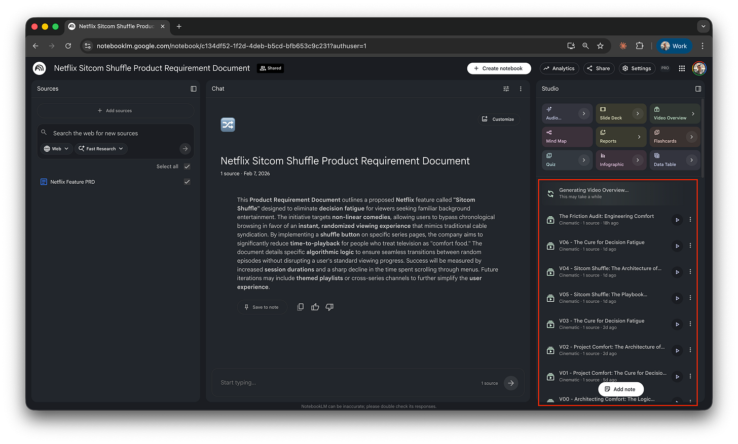Viewport: 738px width, 444px height.
Task: Click the browser address bar URL
Action: (231, 46)
